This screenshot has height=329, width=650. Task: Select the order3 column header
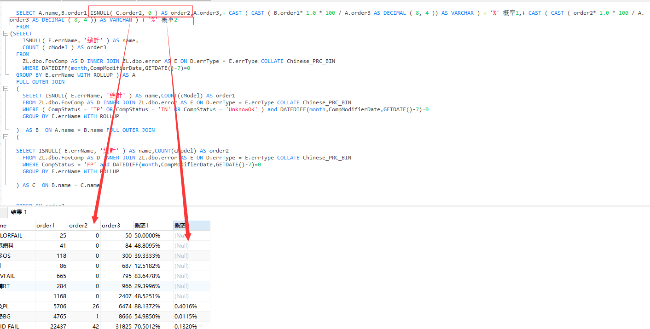tap(117, 225)
